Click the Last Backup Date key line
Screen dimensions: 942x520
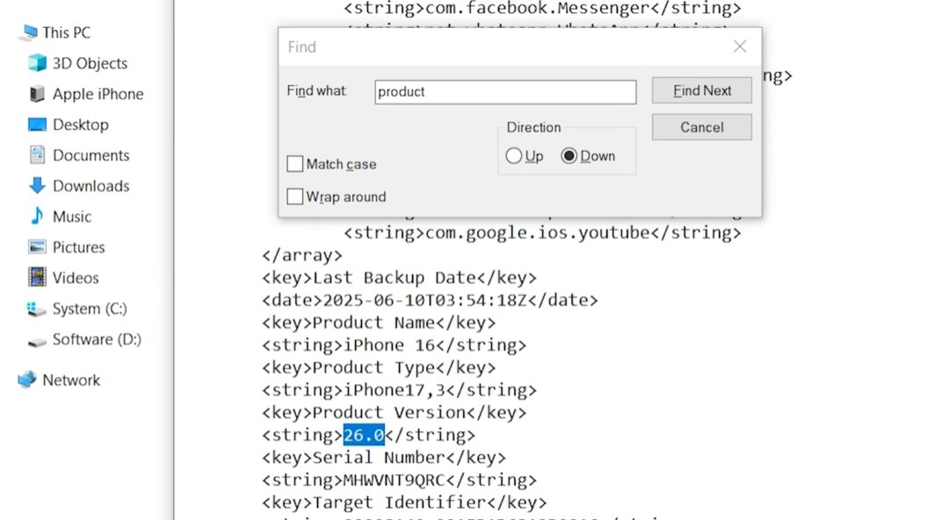(x=400, y=278)
